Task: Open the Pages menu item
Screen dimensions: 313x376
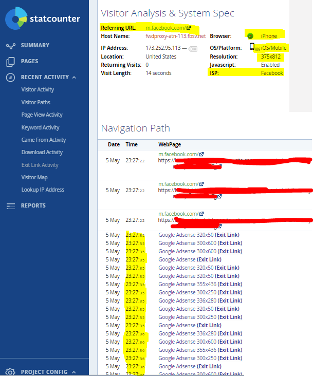Action: 29,61
